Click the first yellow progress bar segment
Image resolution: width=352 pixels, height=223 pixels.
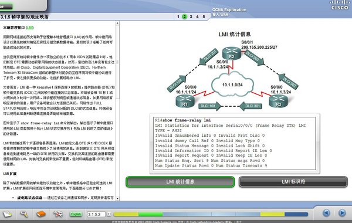[126, 214]
